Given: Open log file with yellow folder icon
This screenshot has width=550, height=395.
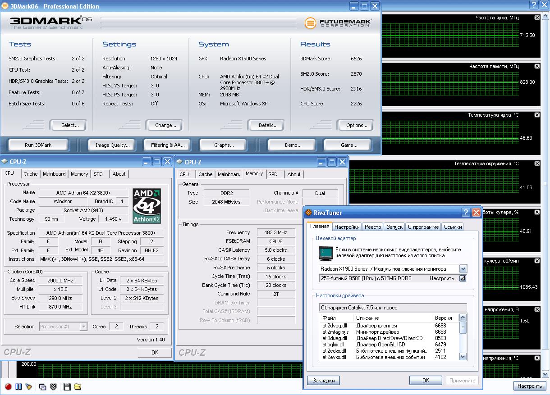Looking at the screenshot, I should [x=78, y=386].
